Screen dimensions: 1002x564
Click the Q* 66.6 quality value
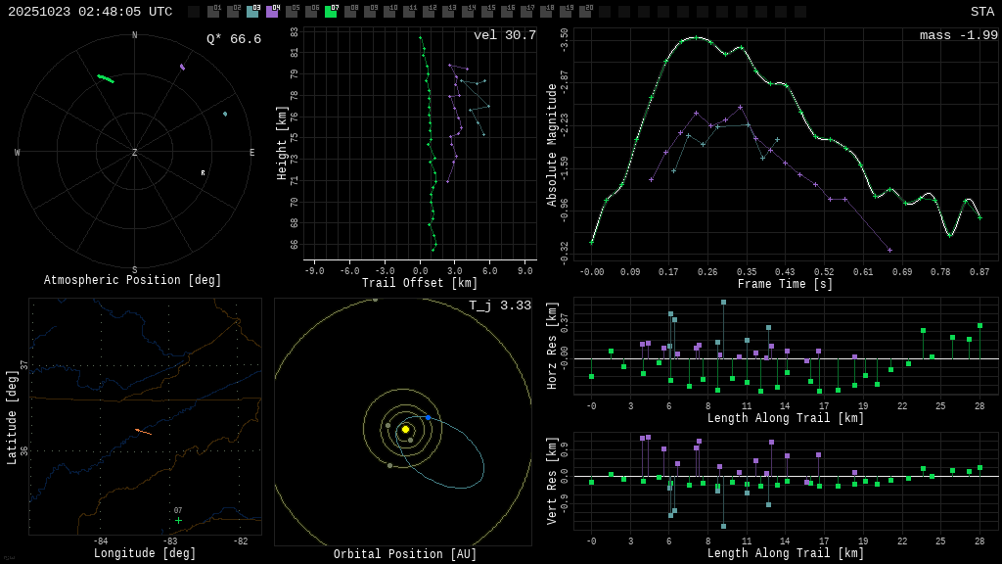tap(234, 39)
